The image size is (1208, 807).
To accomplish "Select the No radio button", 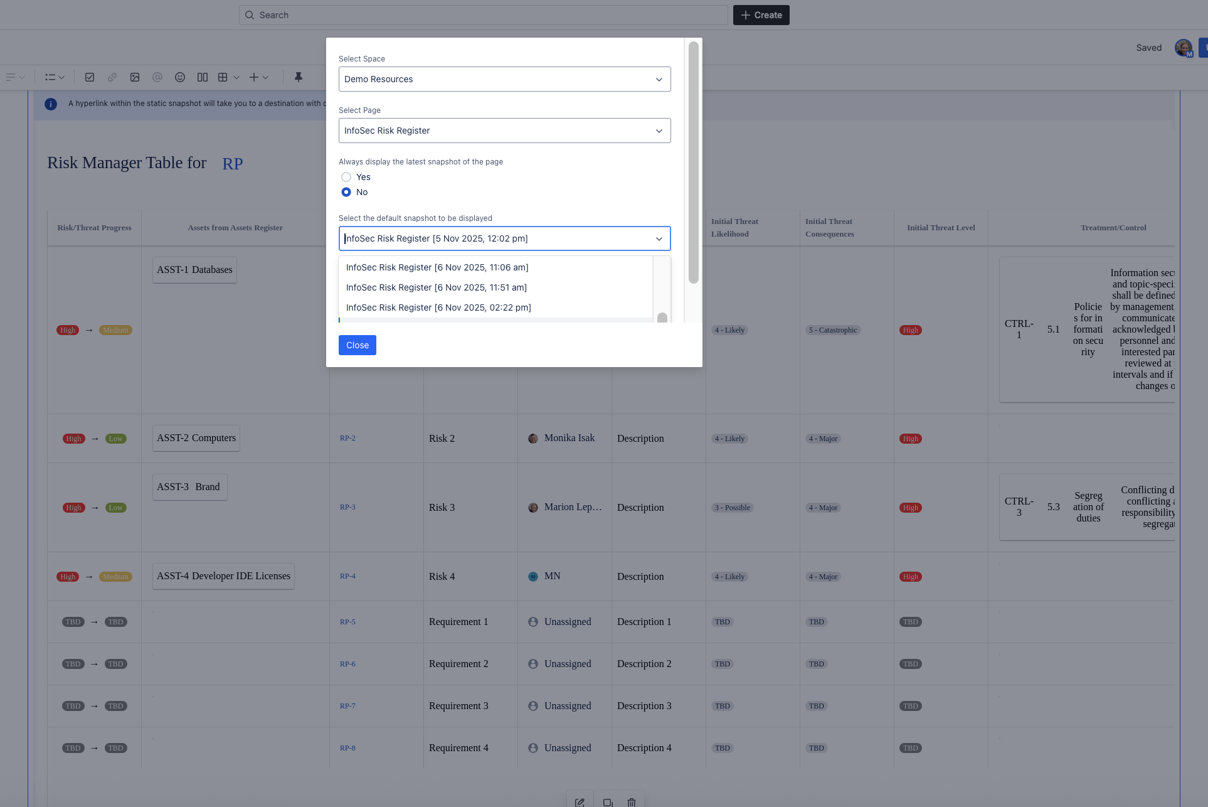I will pyautogui.click(x=346, y=192).
